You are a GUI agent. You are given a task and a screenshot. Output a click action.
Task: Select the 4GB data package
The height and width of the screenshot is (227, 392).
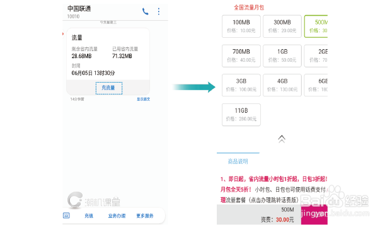tap(282, 85)
